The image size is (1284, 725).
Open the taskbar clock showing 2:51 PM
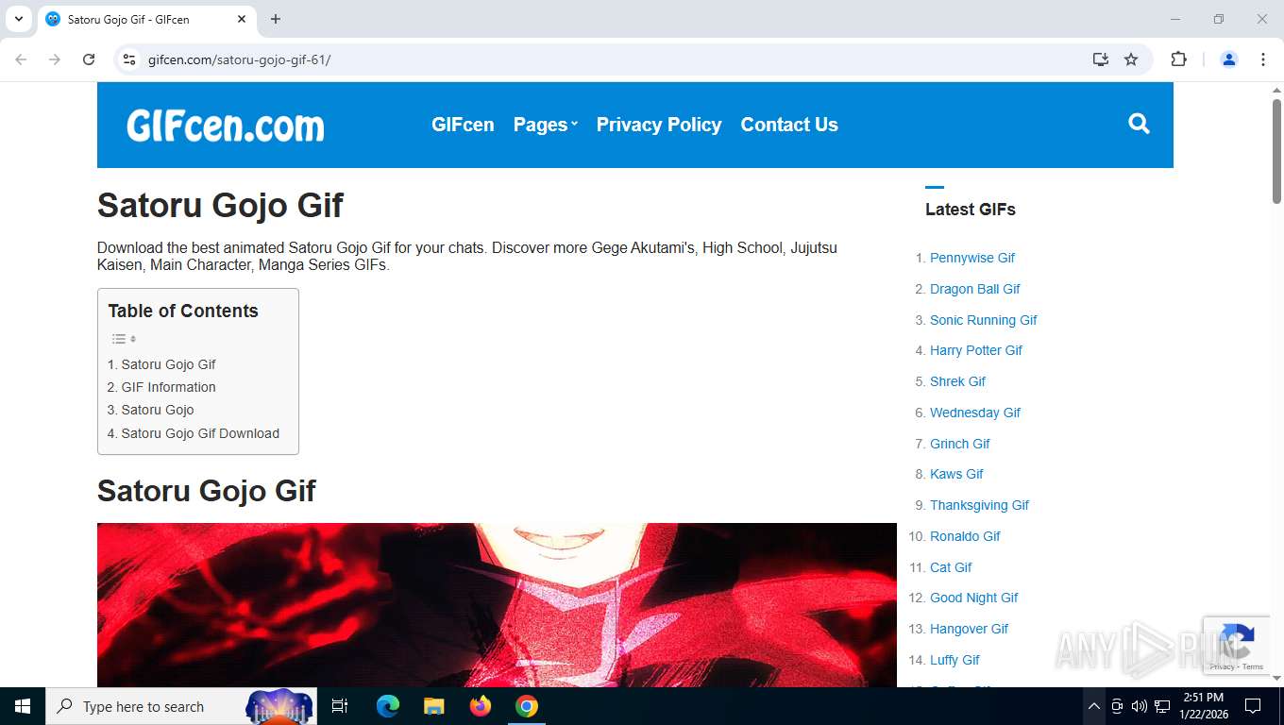[1204, 706]
